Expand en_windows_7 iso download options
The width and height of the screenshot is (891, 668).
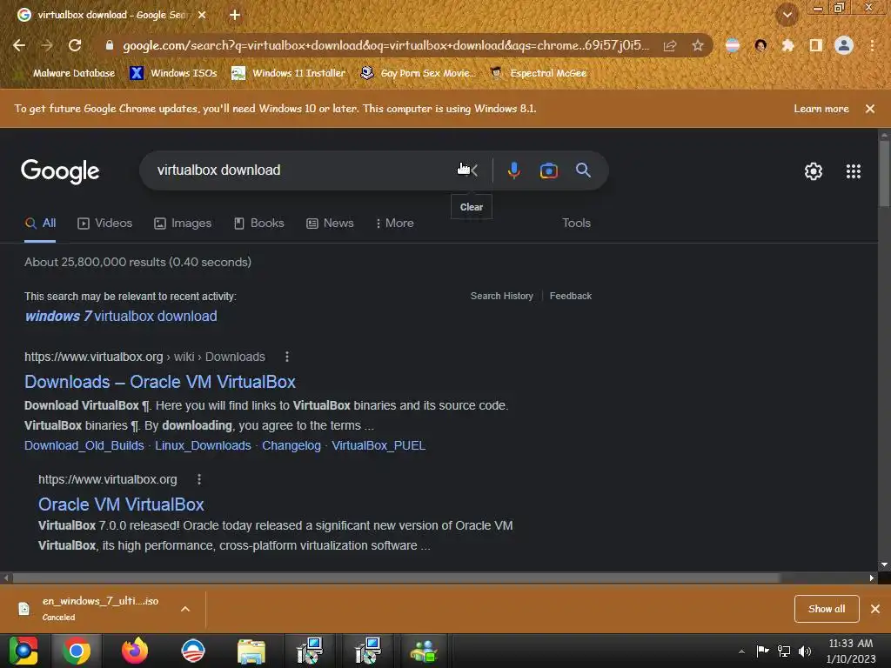185,609
